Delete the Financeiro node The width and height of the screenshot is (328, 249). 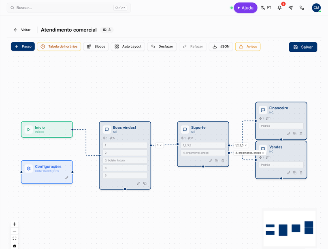click(301, 134)
